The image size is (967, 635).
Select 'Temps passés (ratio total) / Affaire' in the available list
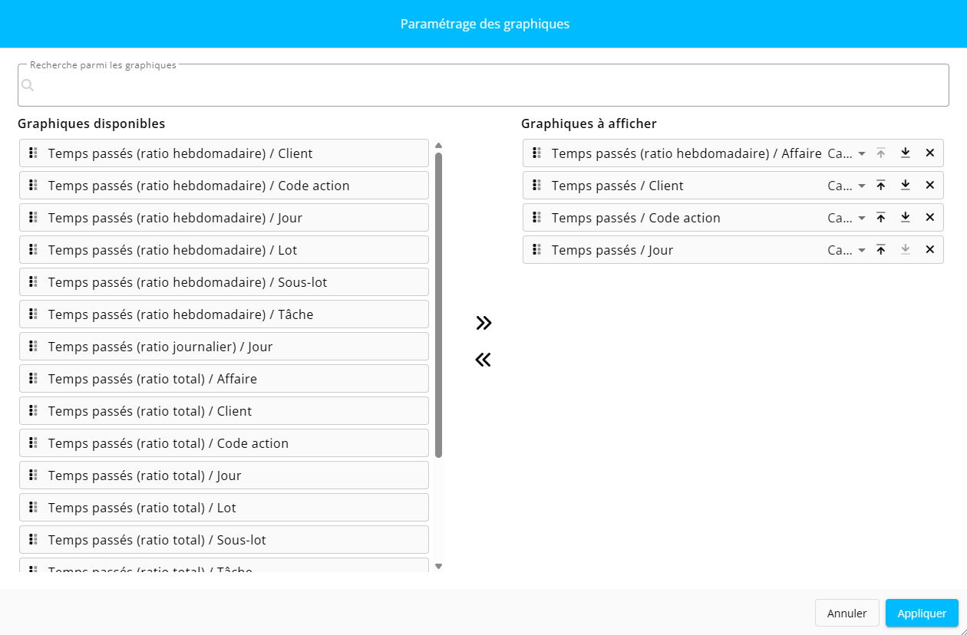pos(224,379)
